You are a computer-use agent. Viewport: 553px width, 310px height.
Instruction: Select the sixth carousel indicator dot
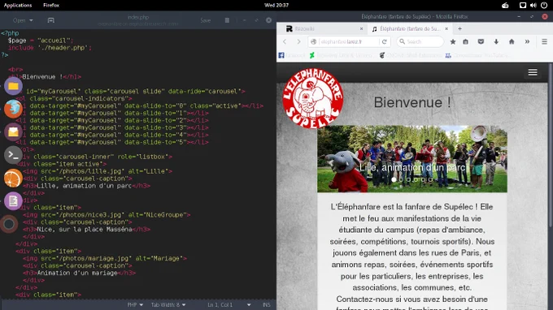(431, 179)
